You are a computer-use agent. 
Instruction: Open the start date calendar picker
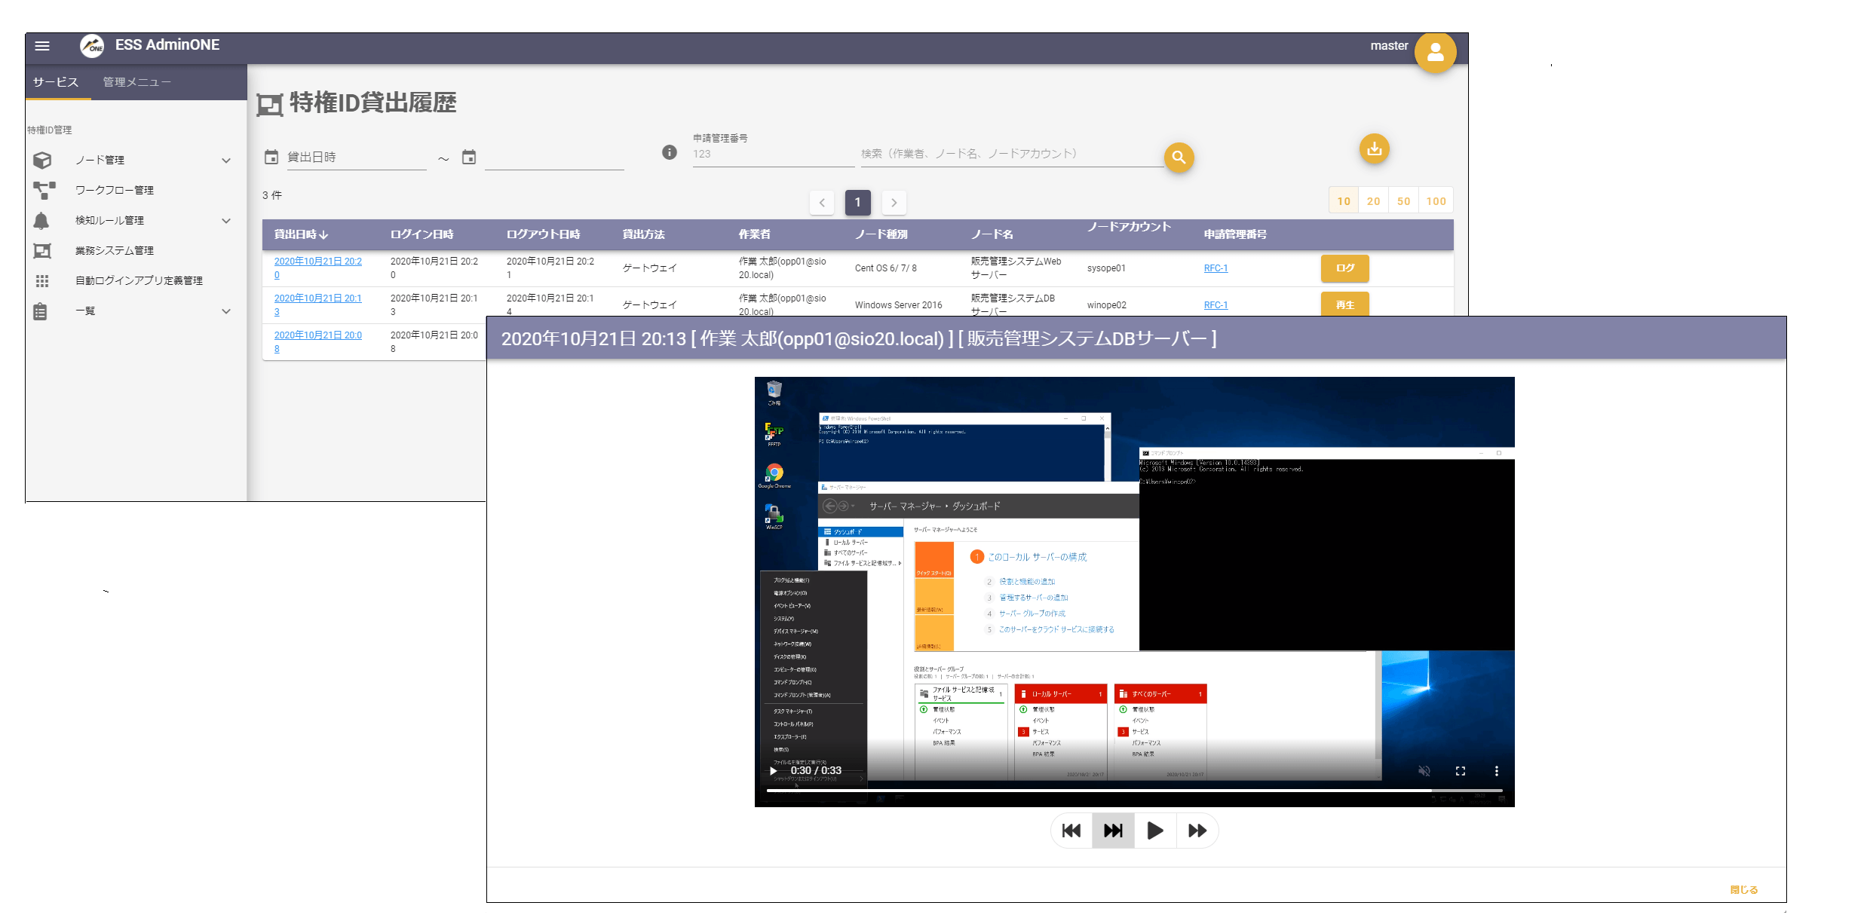(271, 157)
